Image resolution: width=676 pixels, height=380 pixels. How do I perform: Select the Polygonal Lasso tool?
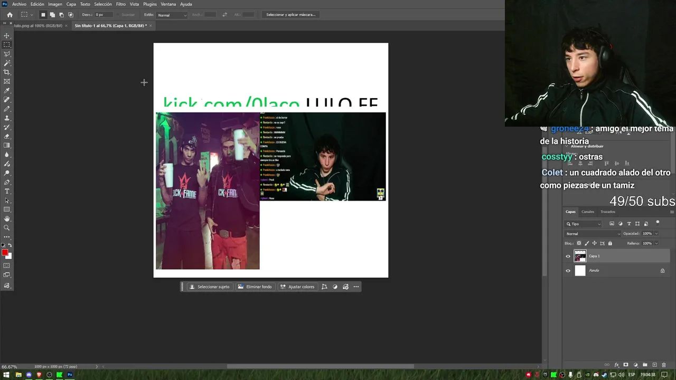tap(7, 54)
